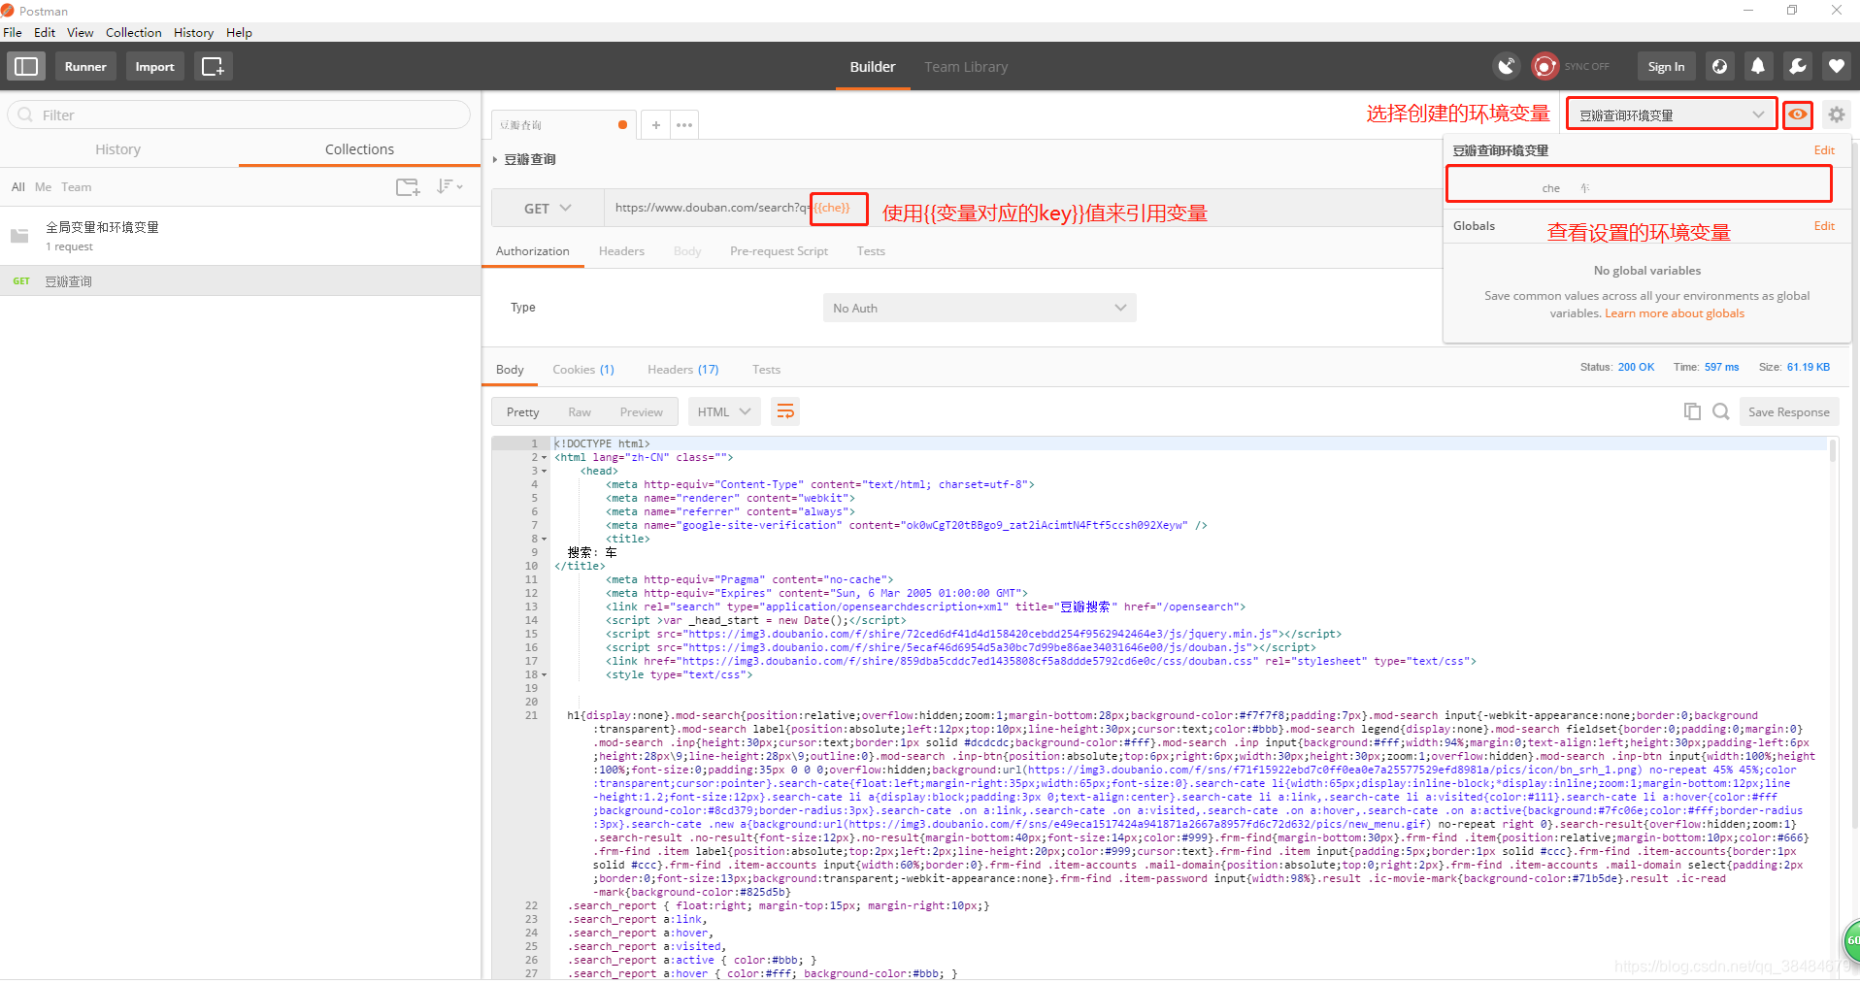Open the Collection menu
This screenshot has width=1860, height=984.
pos(134,32)
